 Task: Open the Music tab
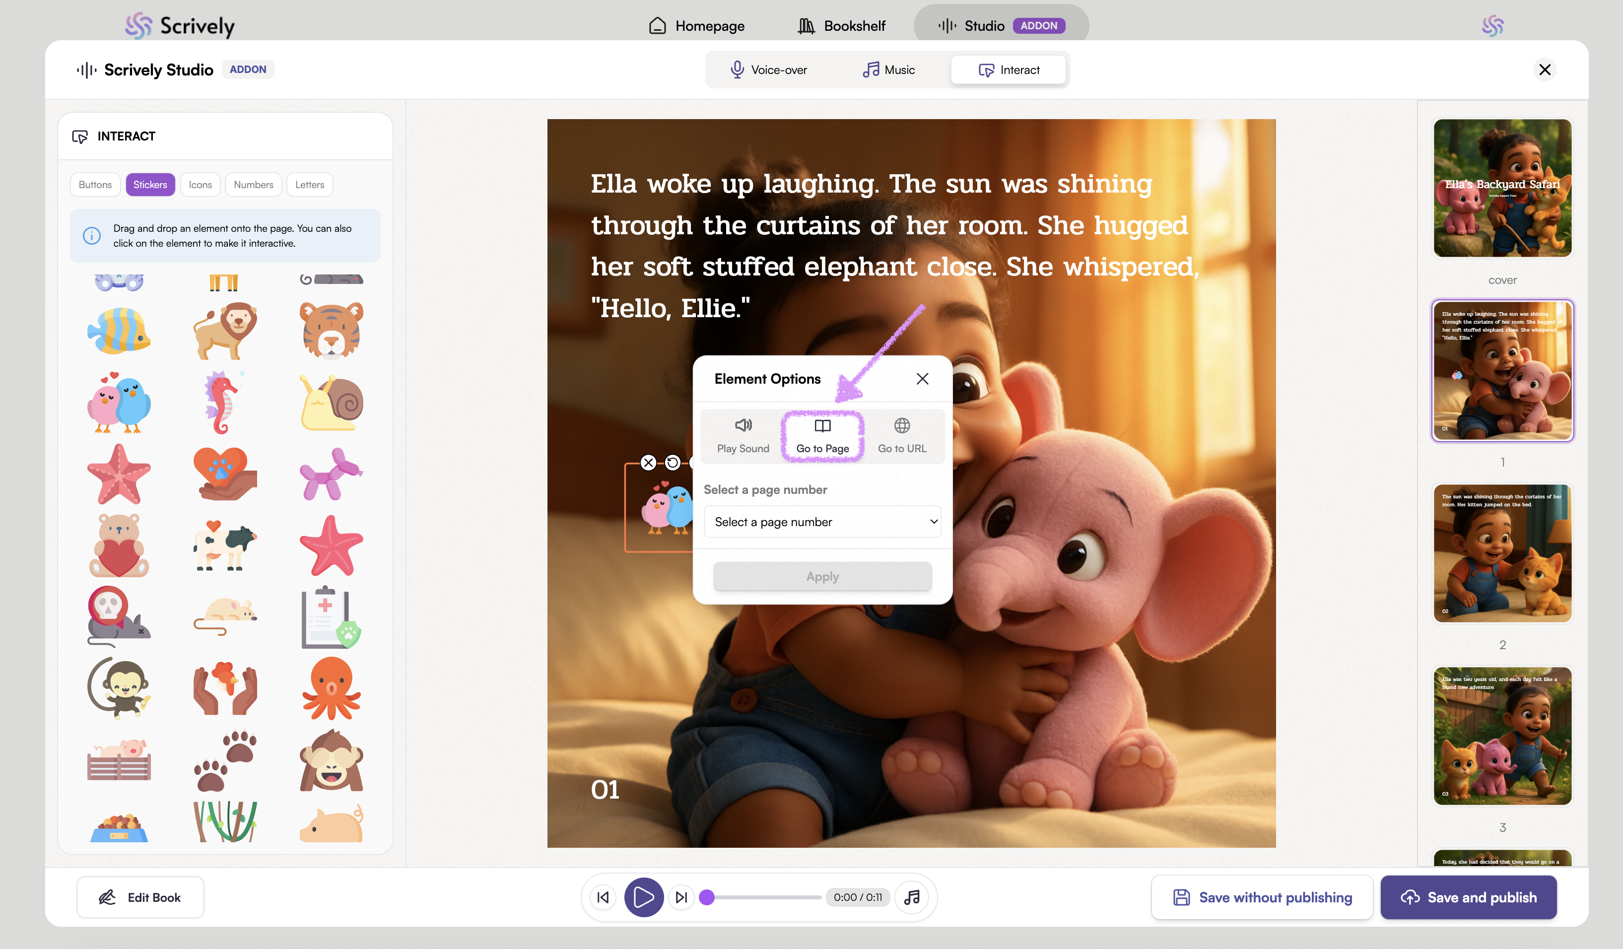point(889,69)
